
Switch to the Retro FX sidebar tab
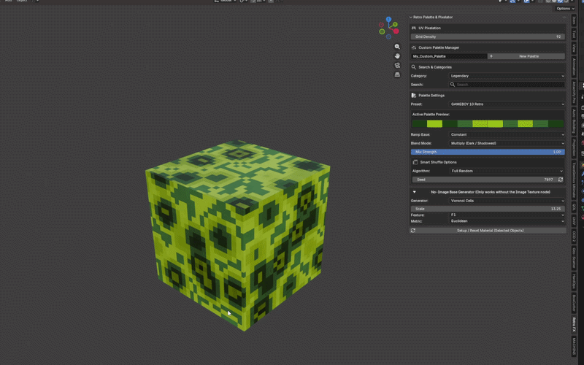[x=574, y=325]
